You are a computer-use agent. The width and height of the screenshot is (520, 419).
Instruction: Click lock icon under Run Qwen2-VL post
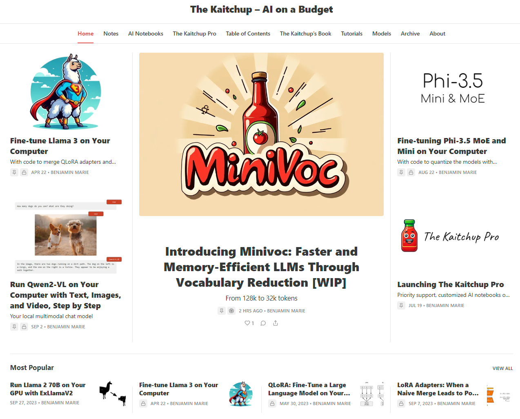click(x=24, y=327)
